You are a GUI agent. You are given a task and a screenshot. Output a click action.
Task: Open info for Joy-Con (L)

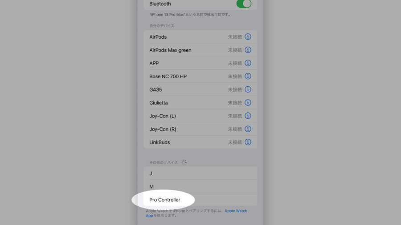click(248, 116)
